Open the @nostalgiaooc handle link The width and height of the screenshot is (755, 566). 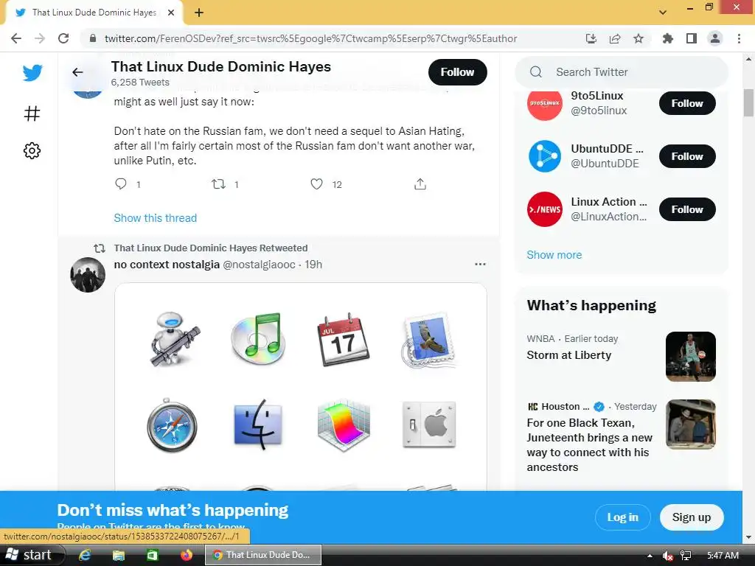[259, 265]
